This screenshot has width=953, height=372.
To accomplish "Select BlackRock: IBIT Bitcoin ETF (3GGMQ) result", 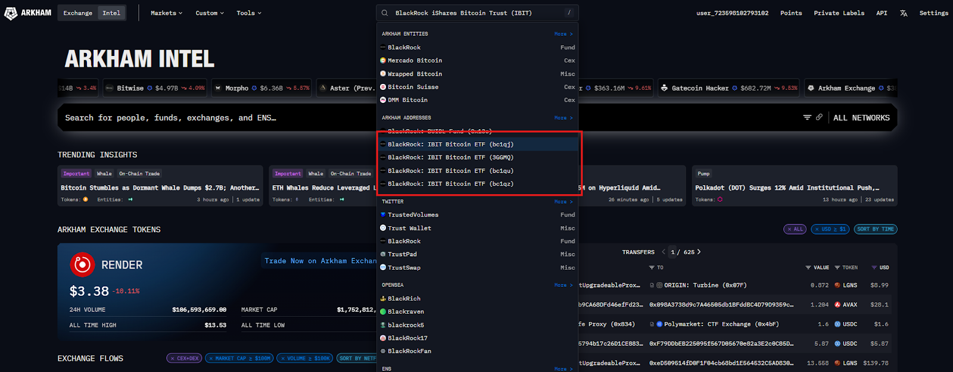I will coord(478,157).
